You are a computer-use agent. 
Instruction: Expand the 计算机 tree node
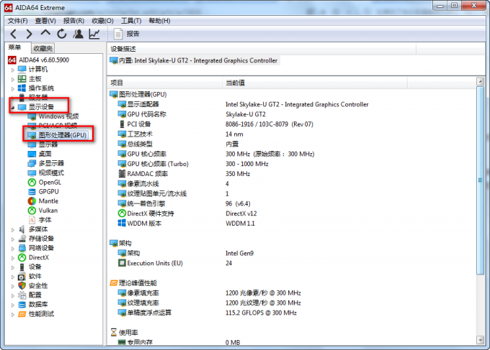click(12, 69)
